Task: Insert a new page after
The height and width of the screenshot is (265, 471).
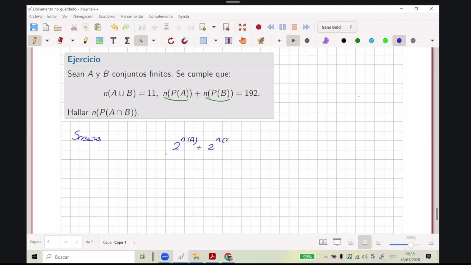Action: click(x=203, y=27)
